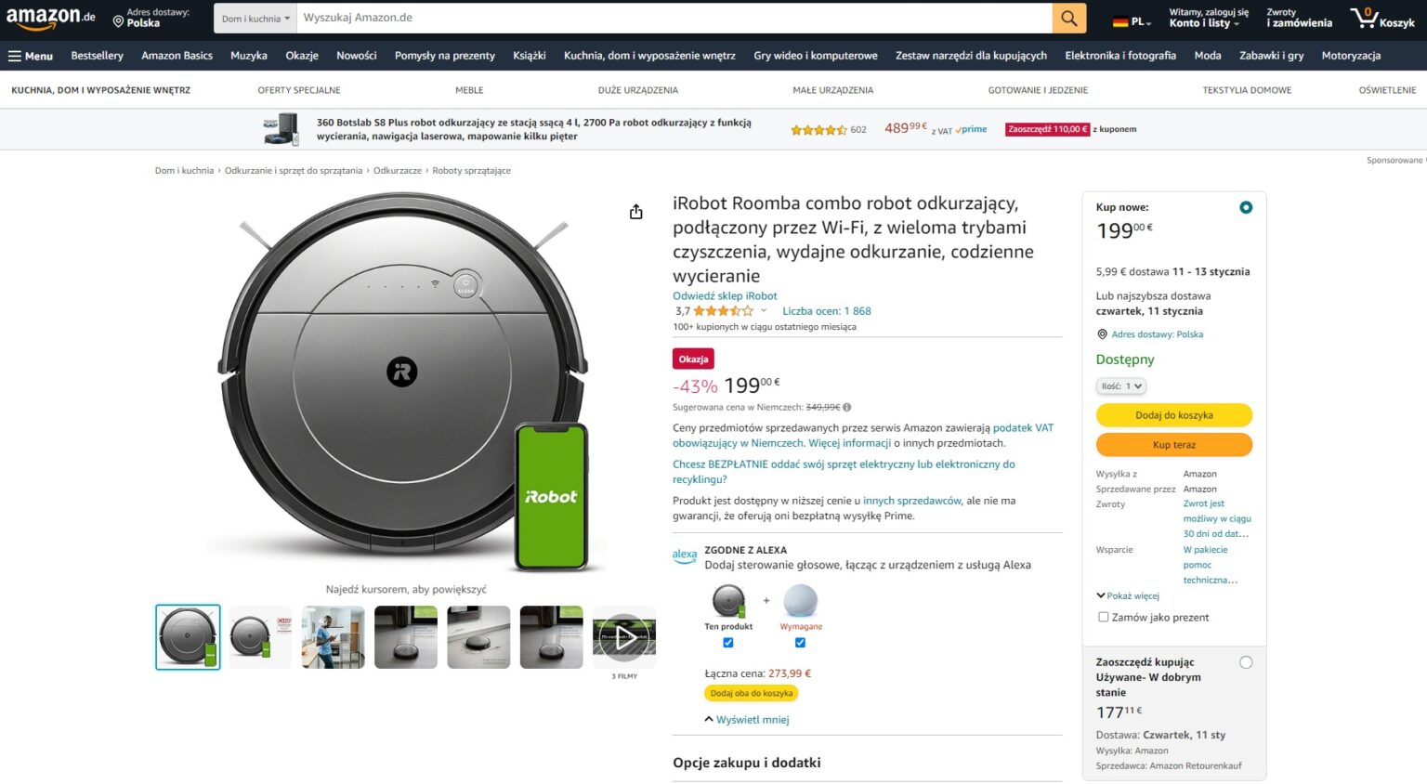This screenshot has width=1427, height=784.
Task: Click the share icon beside product image
Action: [x=635, y=212]
